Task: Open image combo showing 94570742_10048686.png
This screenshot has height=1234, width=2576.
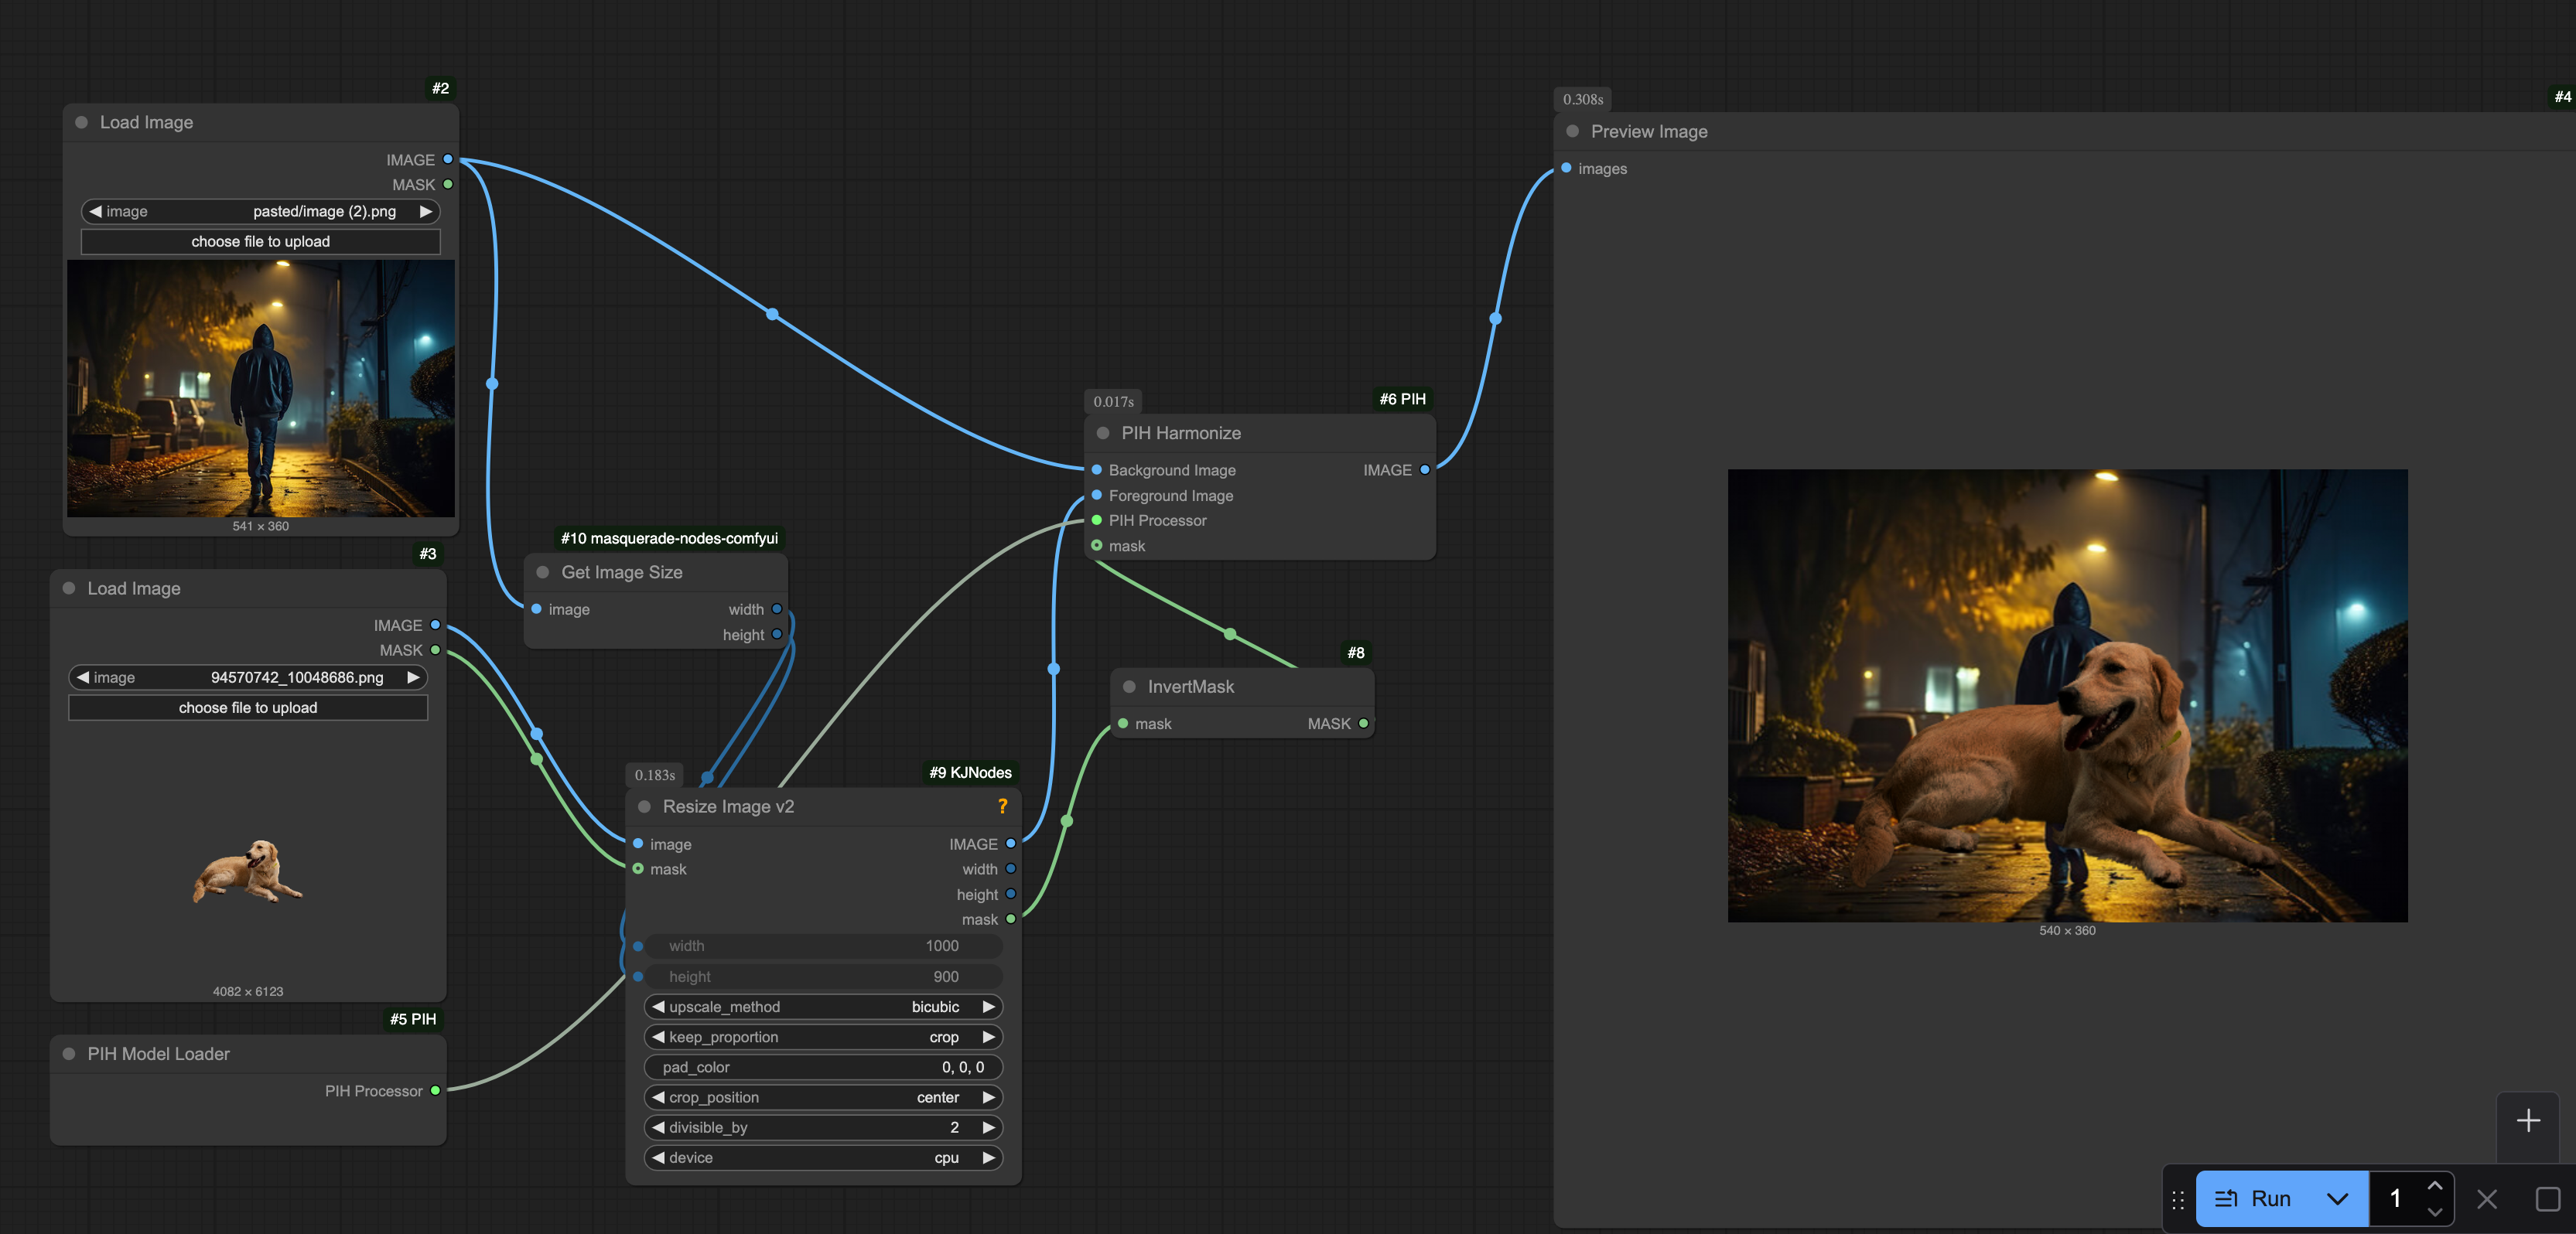Action: click(247, 677)
